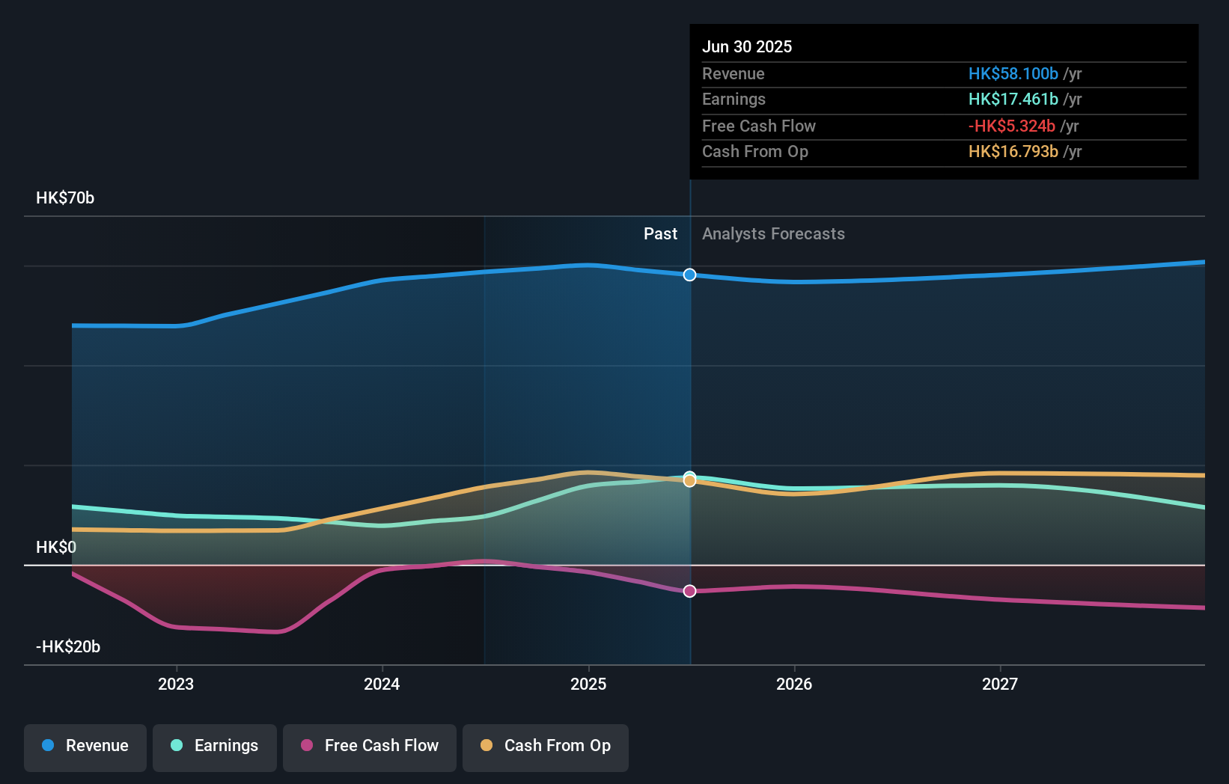
Task: Select the Earnings data point marker on the chart
Action: click(x=689, y=477)
